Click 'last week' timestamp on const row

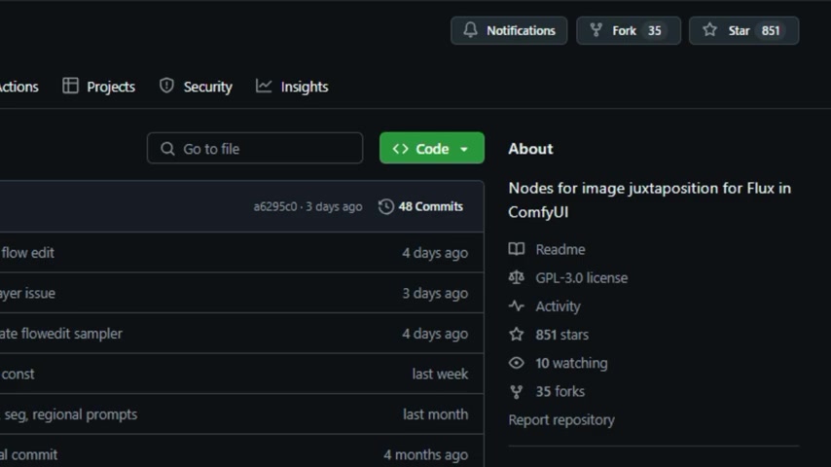tap(440, 374)
